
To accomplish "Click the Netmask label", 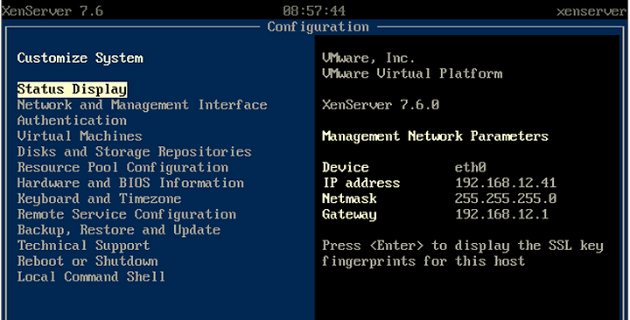I will 349,198.
